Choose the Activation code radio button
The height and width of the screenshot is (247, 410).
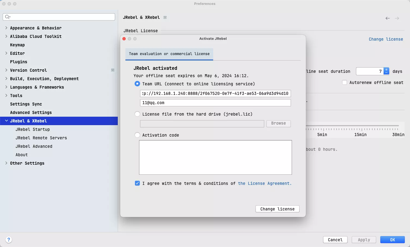coord(137,135)
